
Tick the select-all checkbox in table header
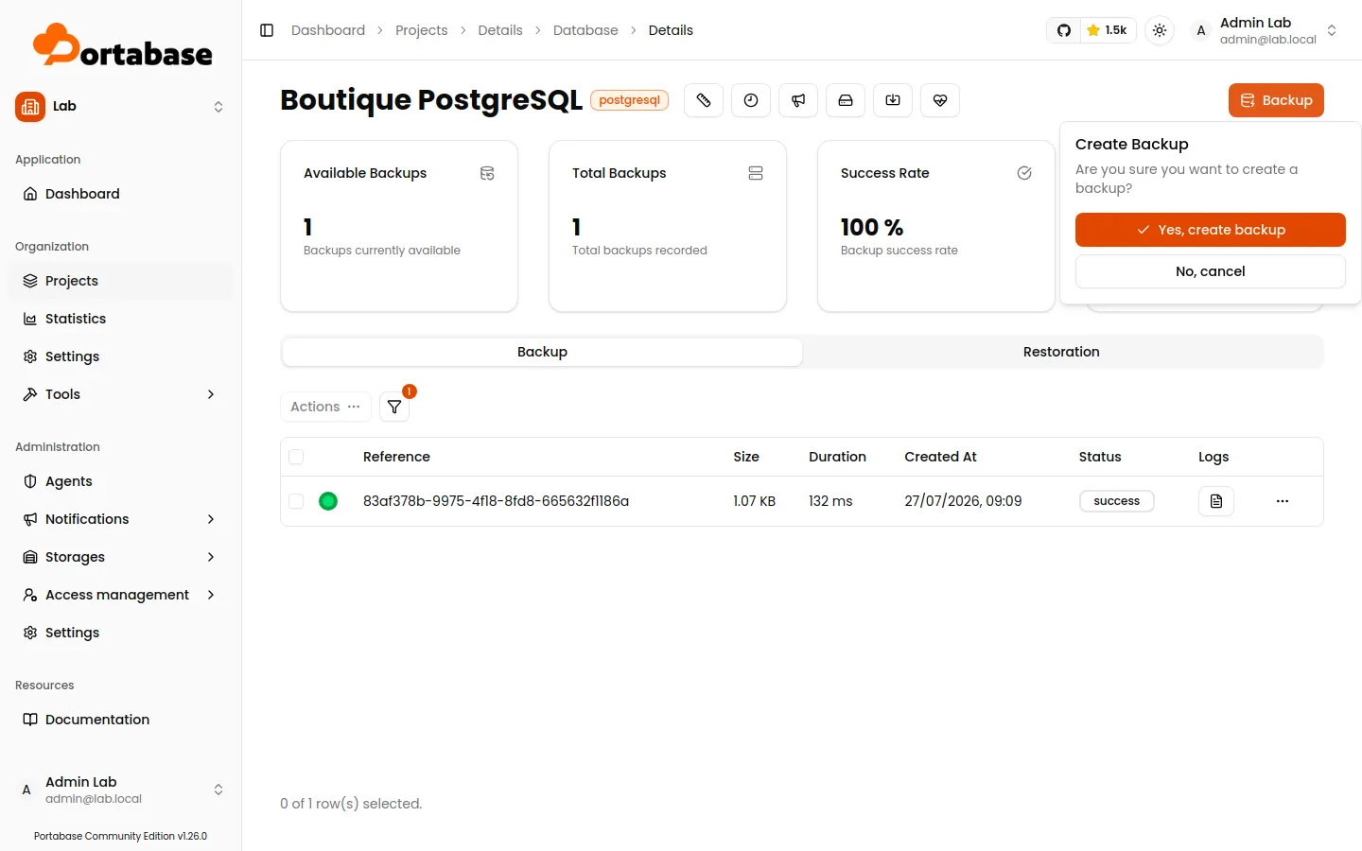pos(296,457)
